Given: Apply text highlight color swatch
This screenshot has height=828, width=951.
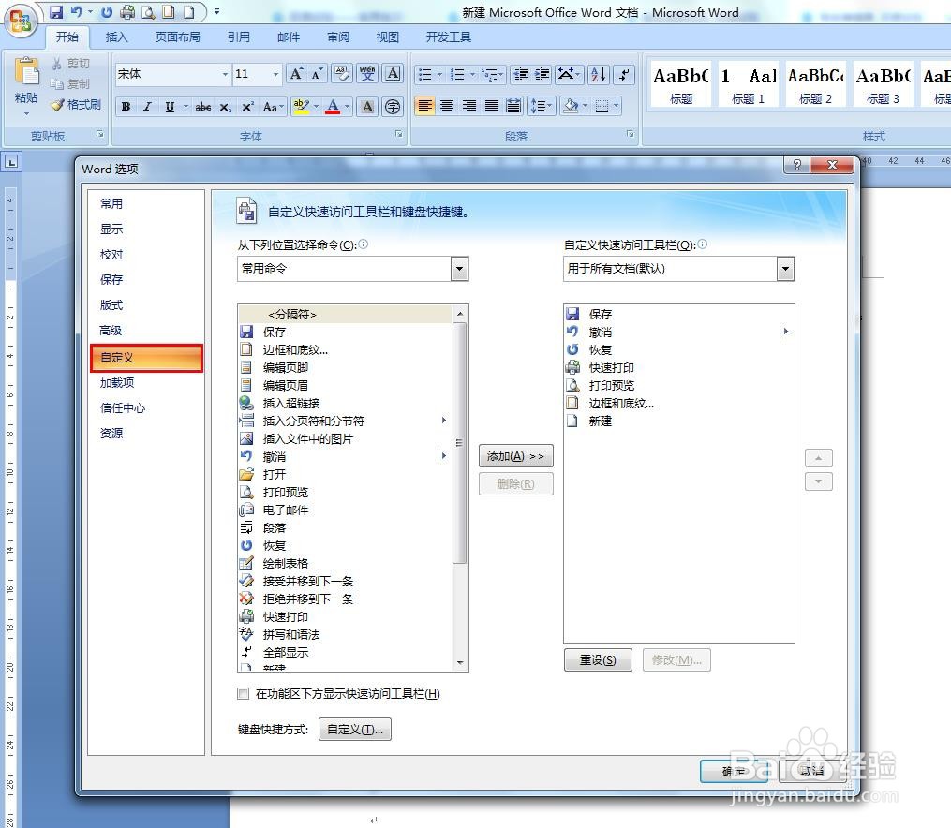Looking at the screenshot, I should [302, 107].
